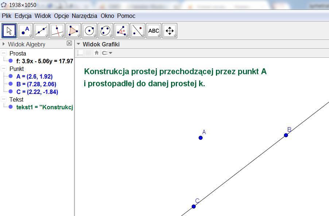The height and width of the screenshot is (216, 329).
Task: Select the Line through two points tool
Action: [41, 31]
